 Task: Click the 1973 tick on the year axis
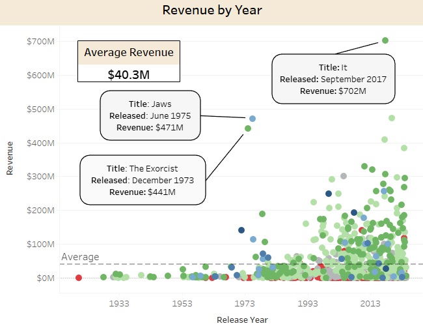pyautogui.click(x=245, y=303)
